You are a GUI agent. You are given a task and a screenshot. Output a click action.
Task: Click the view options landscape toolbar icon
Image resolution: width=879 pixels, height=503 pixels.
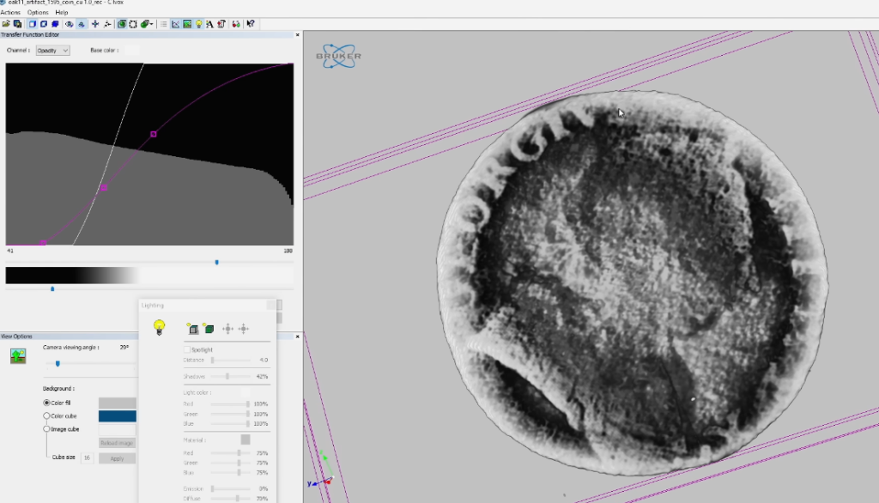coord(187,24)
